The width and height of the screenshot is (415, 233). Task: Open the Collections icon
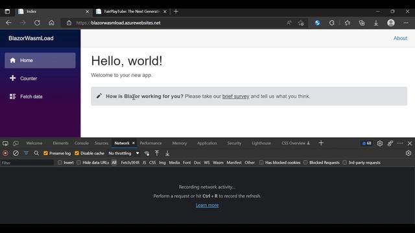[362, 23]
